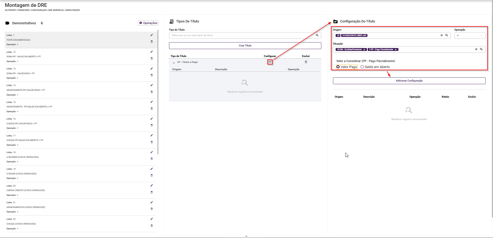Delete Linha 13 SOMA PP VALOR PAGO

pyautogui.click(x=152, y=75)
